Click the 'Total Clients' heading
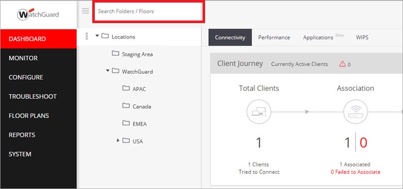This screenshot has width=403, height=189. click(x=259, y=88)
